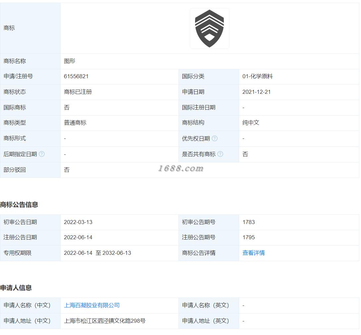The height and width of the screenshot is (335, 361).
Task: Click the 国际商标 label cell
Action: 30,107
